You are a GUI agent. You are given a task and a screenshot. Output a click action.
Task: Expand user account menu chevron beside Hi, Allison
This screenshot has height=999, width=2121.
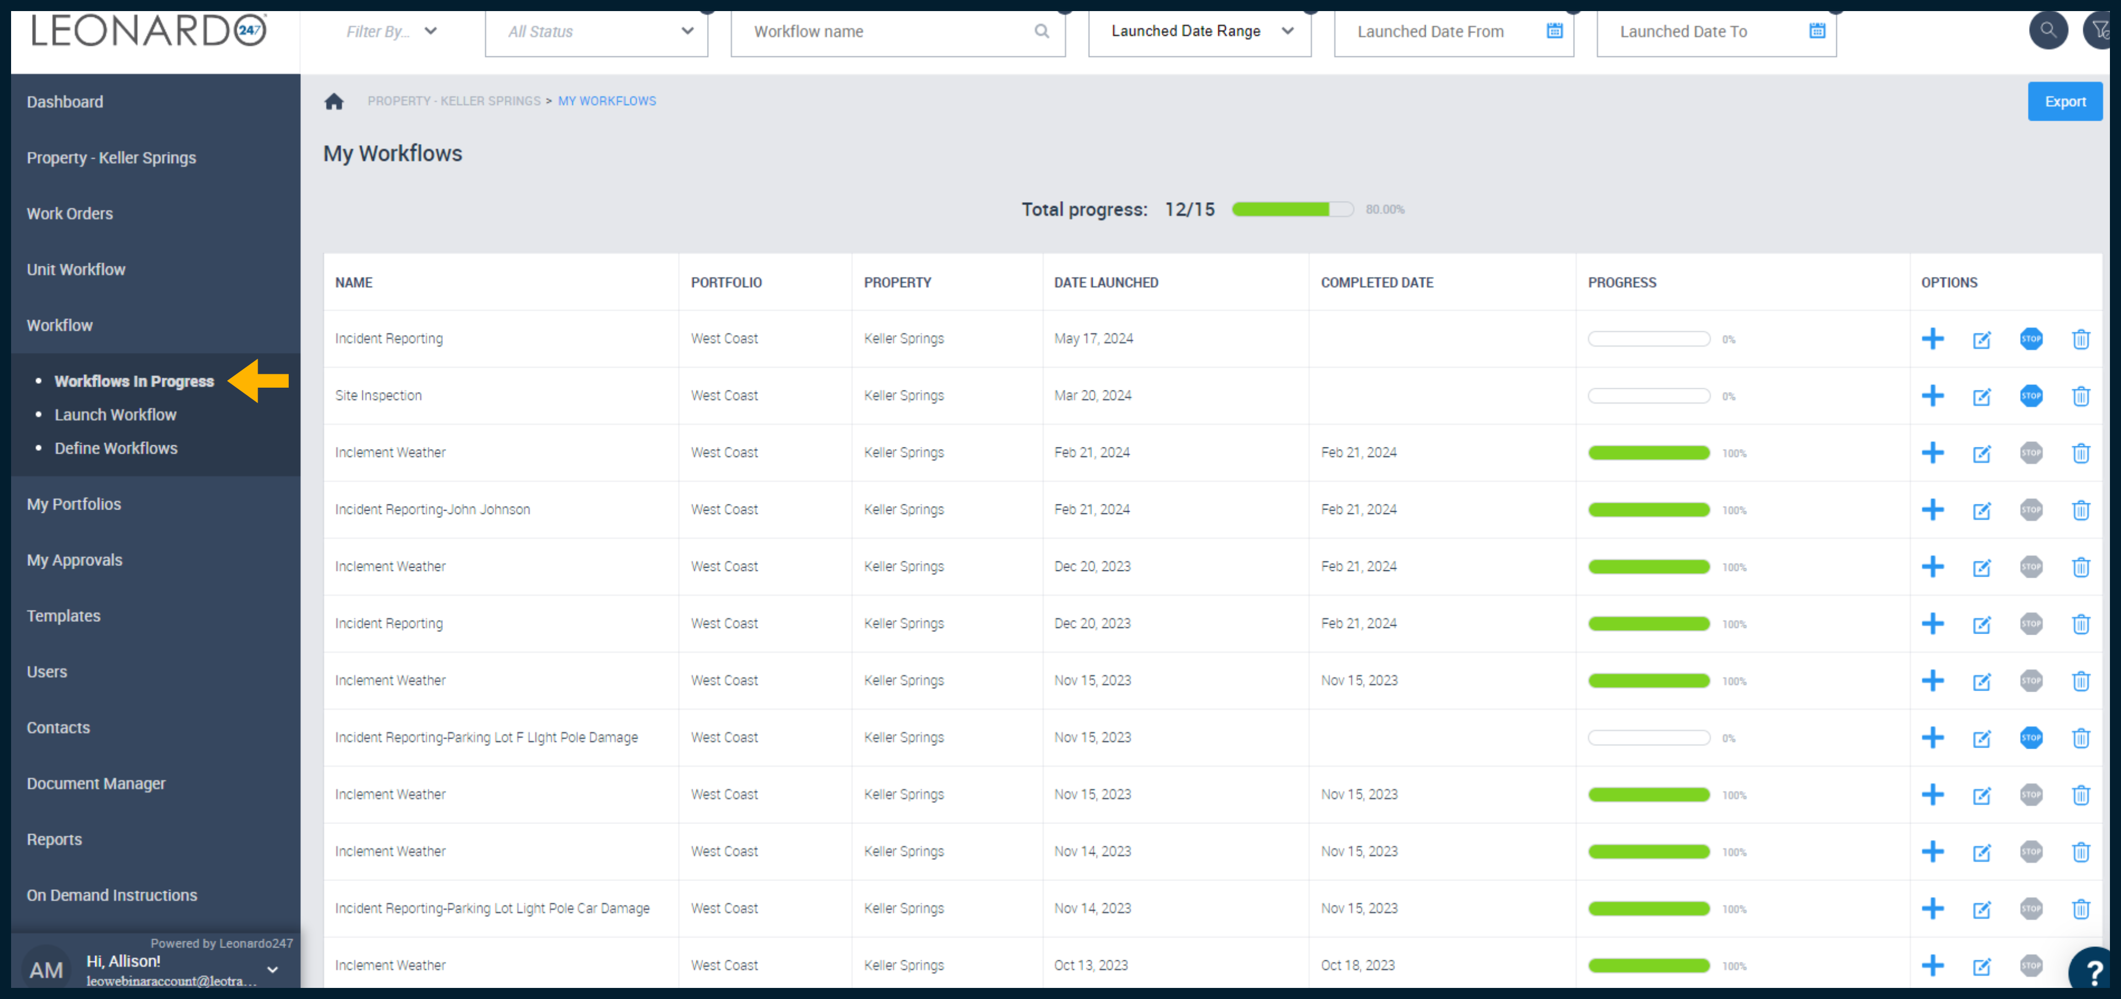tap(273, 970)
